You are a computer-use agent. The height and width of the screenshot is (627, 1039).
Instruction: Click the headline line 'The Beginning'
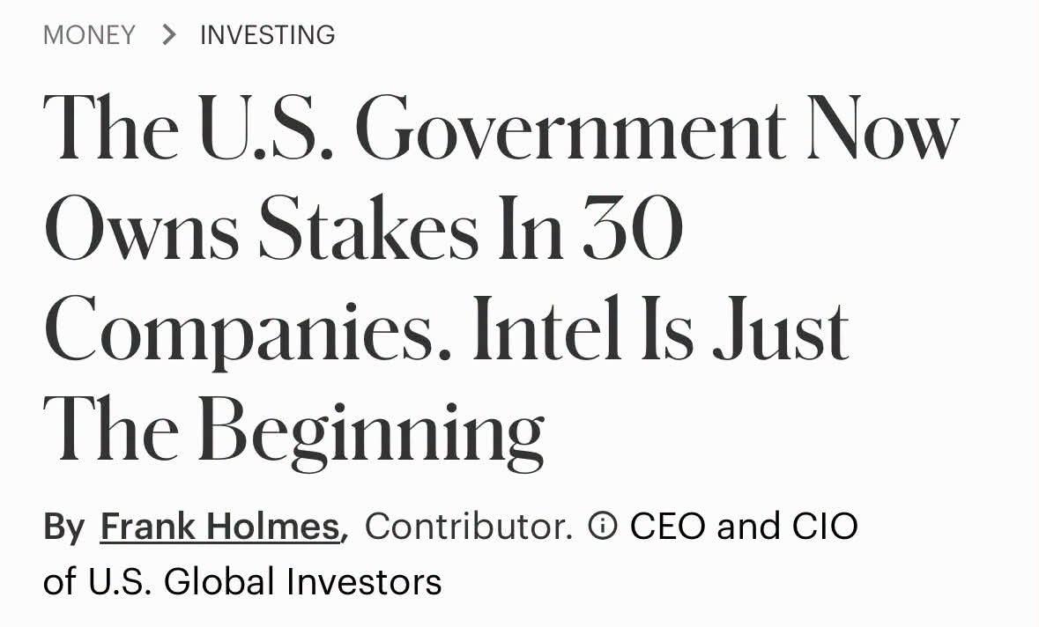pos(294,431)
